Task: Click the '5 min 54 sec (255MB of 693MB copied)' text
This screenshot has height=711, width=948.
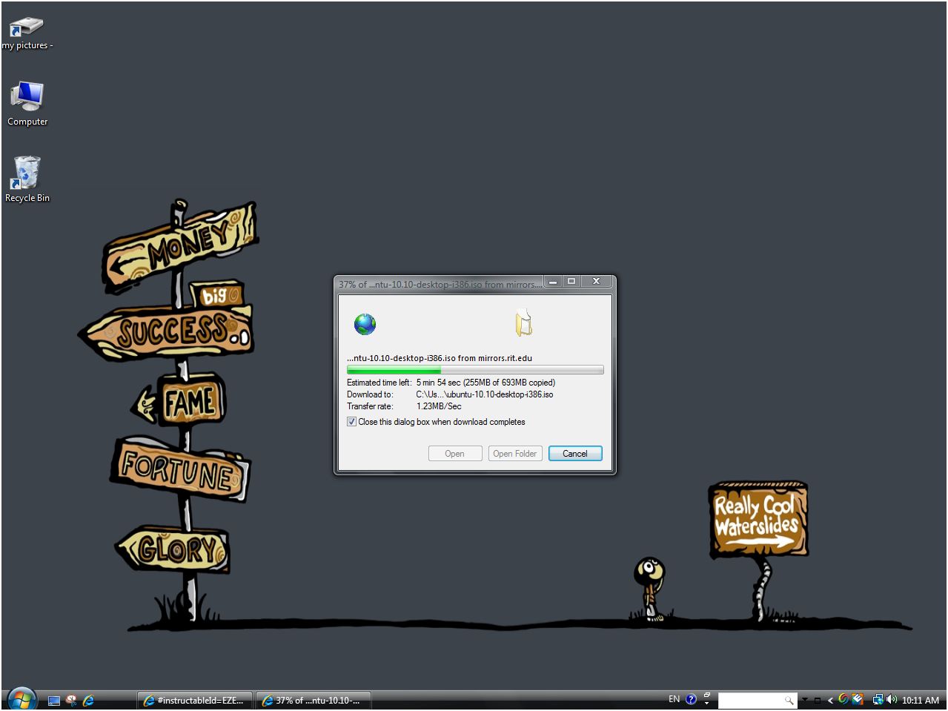Action: coord(485,383)
